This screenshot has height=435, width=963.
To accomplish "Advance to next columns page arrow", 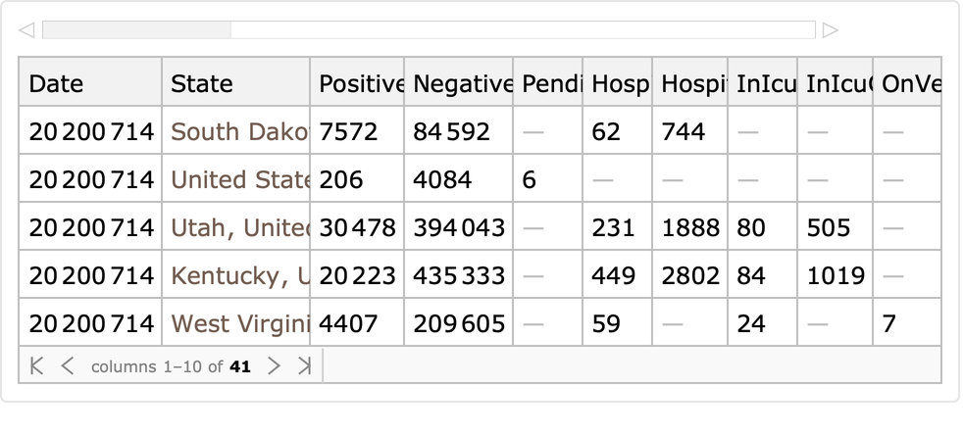I will (x=275, y=366).
